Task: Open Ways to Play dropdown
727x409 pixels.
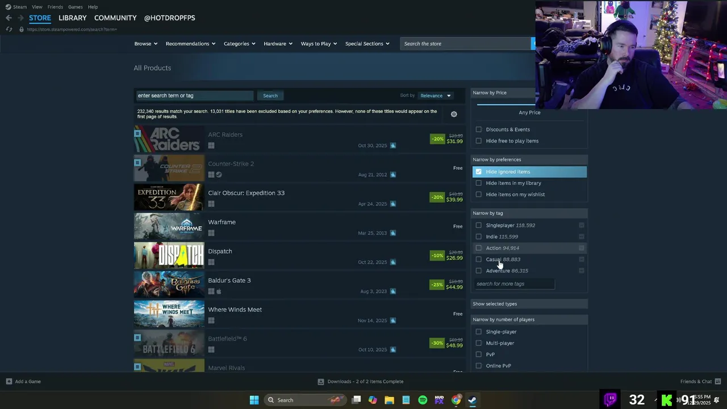Action: pos(319,44)
